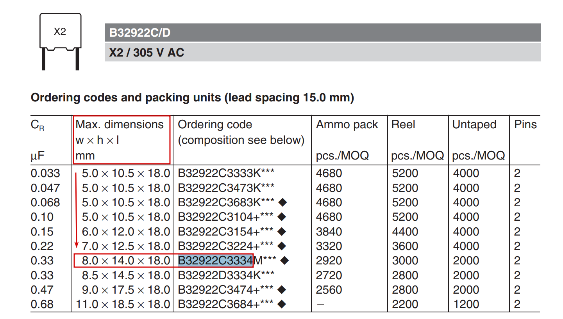The image size is (563, 319).
Task: Click ordering code B32922D3334K***
Action: click(x=225, y=275)
